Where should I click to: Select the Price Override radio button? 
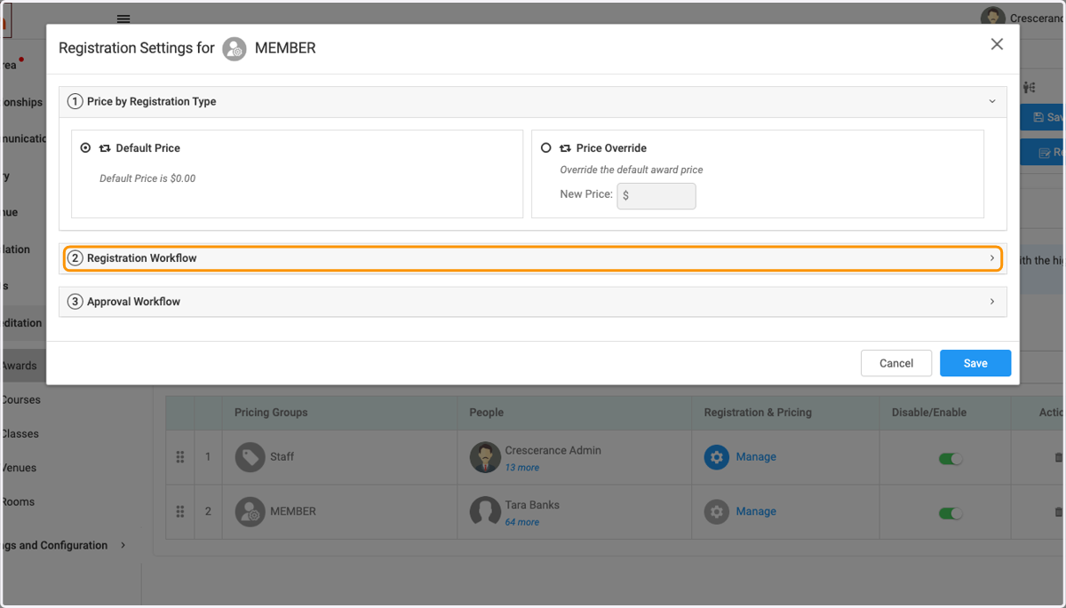(x=545, y=148)
